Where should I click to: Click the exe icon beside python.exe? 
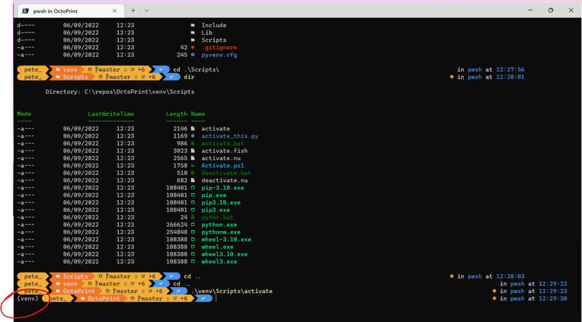(x=193, y=225)
